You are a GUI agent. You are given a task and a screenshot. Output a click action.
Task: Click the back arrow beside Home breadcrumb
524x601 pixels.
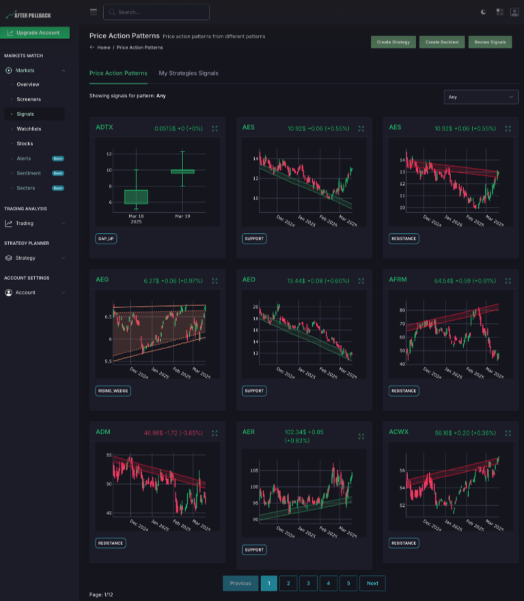click(x=92, y=48)
